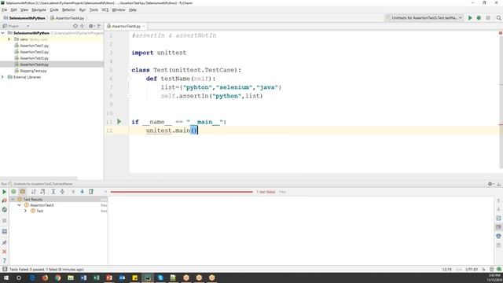Open the Edit menu
The width and height of the screenshot is (503, 283).
pos(14,10)
